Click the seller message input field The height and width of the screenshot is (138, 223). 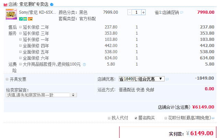[x=38, y=95]
